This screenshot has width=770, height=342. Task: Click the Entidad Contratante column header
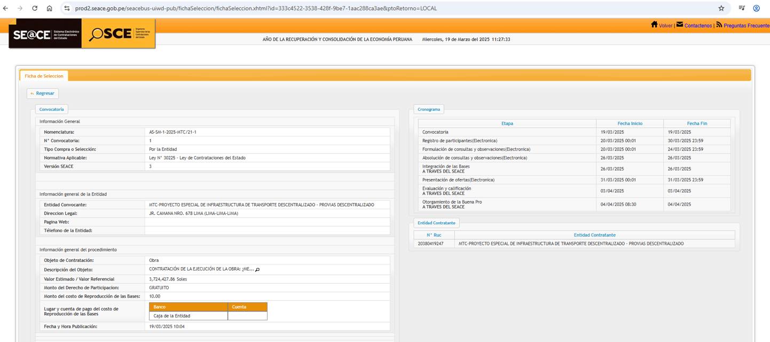(594, 235)
